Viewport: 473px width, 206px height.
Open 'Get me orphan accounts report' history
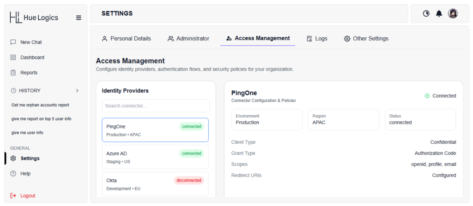point(40,105)
